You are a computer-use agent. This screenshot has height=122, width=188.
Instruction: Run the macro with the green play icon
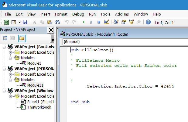tap(84, 22)
